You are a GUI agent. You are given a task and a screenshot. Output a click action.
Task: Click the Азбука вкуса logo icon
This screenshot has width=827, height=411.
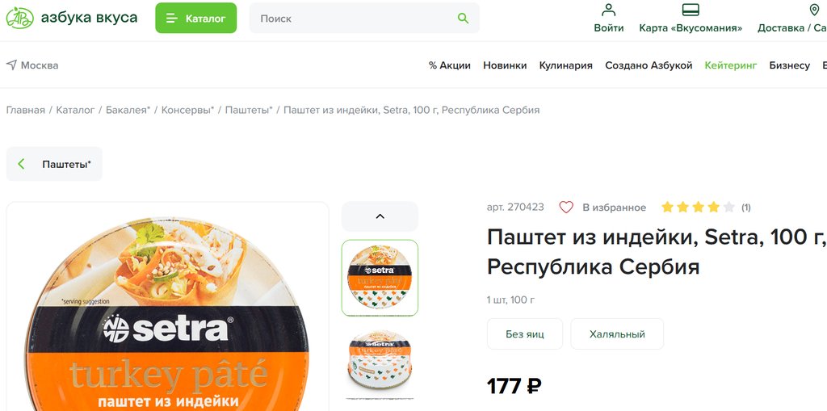click(19, 18)
